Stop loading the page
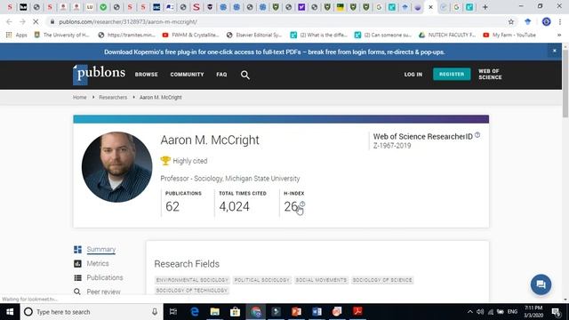 [x=36, y=21]
